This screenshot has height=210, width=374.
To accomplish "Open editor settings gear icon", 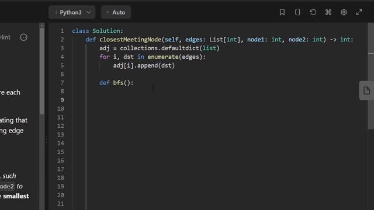I will click(344, 12).
